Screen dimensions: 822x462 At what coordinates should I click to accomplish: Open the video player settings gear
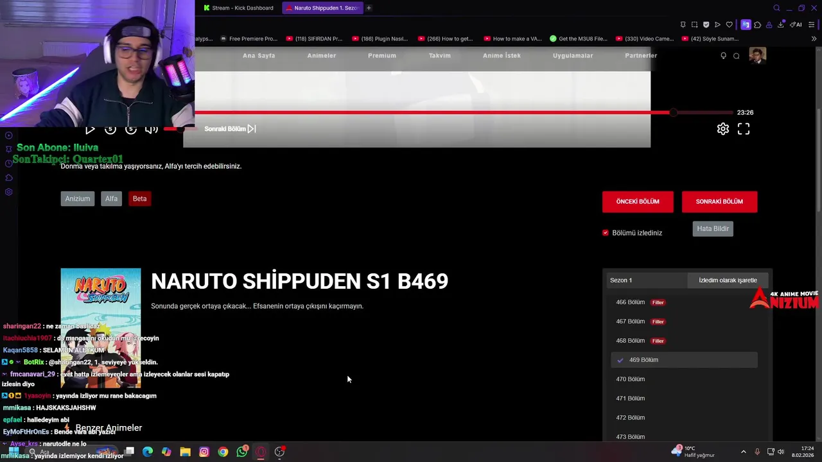point(723,129)
